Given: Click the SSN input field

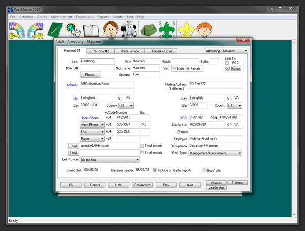Looking at the screenshot, I should [230, 118].
